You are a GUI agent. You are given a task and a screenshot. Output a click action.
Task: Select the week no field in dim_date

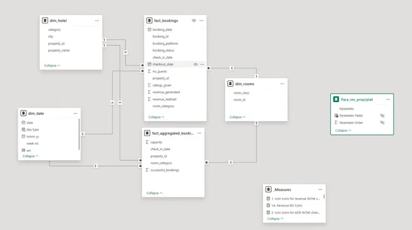pos(32,143)
